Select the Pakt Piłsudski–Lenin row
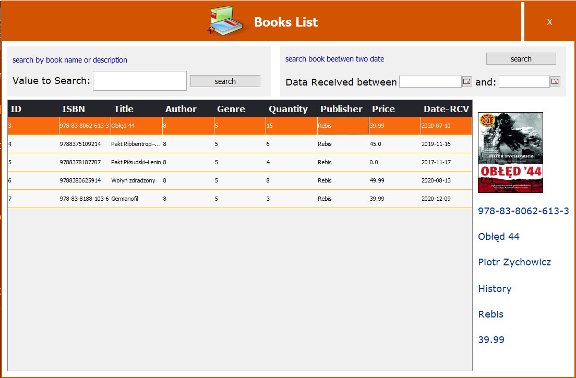Screen dimensions: 576x378 [x=209, y=162]
